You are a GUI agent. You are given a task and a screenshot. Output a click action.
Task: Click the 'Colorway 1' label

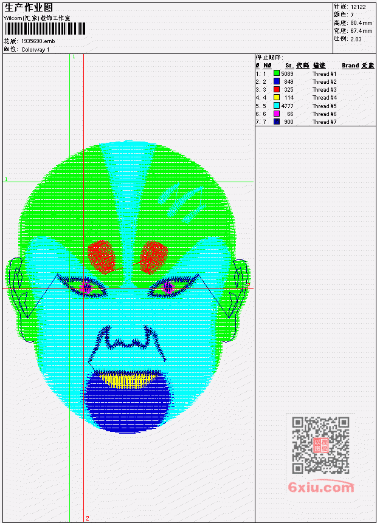35,50
